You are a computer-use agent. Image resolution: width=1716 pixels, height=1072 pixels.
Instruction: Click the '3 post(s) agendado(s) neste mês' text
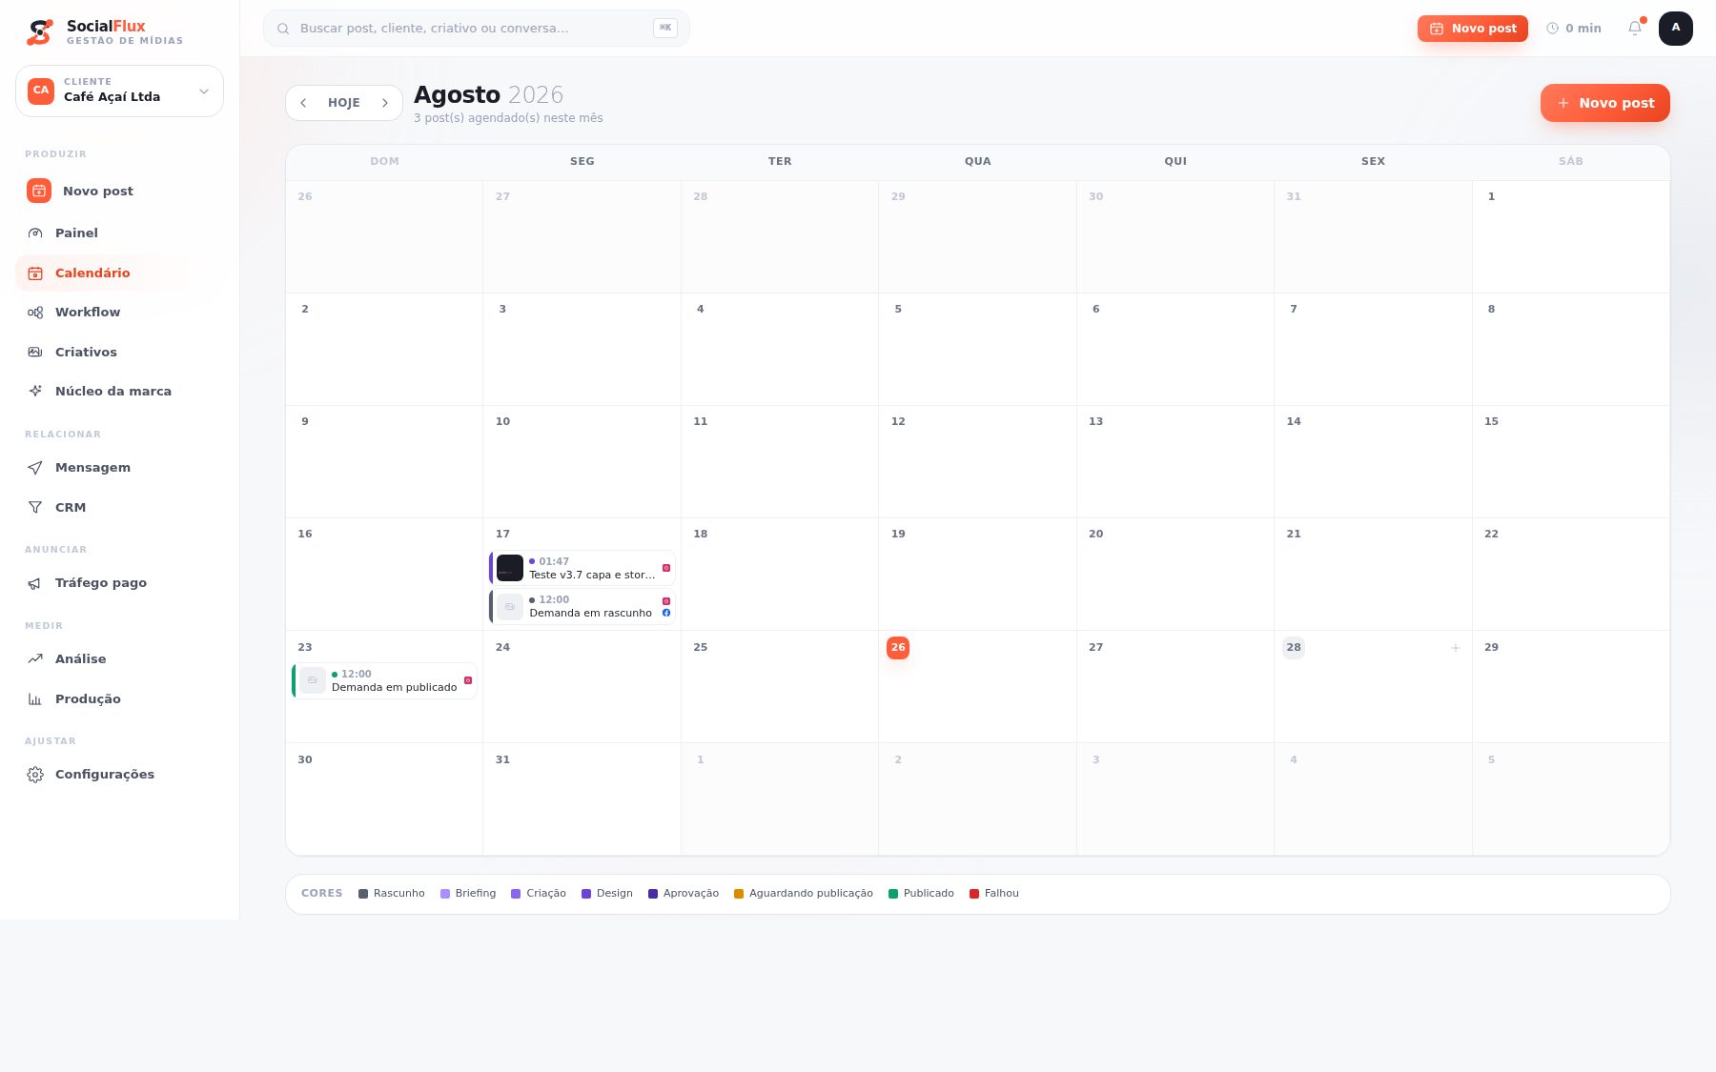point(508,118)
